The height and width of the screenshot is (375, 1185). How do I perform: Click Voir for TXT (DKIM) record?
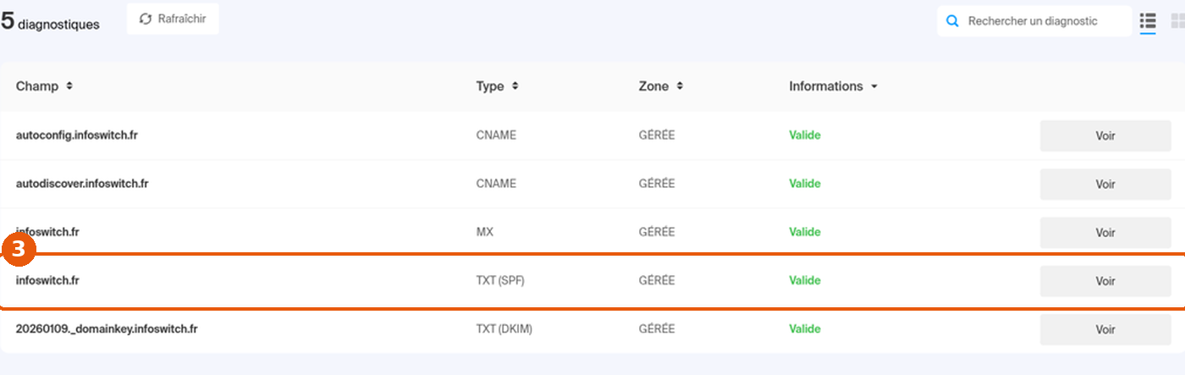(1105, 329)
